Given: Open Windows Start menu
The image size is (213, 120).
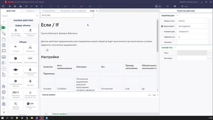Looking at the screenshot, I should coord(2,118).
